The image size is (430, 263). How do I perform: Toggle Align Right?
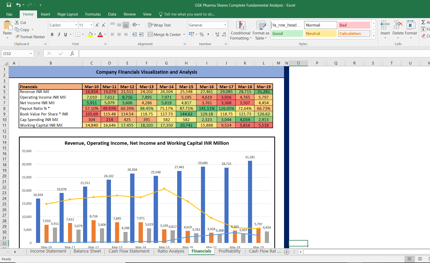[126, 34]
